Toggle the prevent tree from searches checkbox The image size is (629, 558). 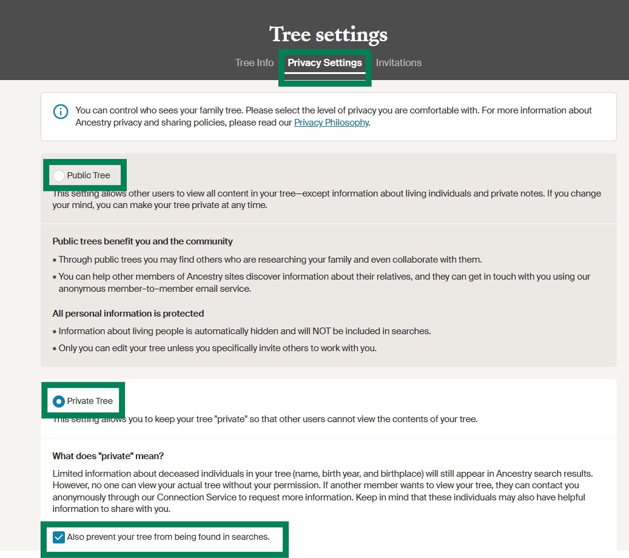click(x=59, y=537)
